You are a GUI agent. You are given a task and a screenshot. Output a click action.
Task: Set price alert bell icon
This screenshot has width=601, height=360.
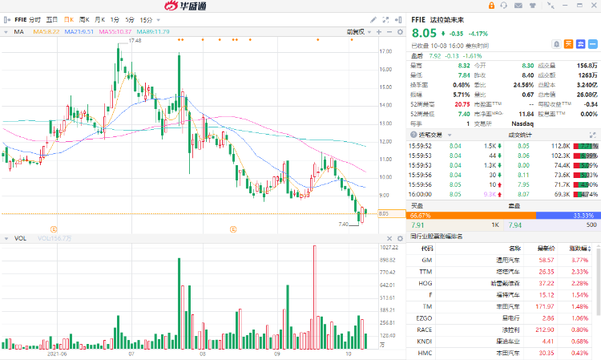[557, 44]
